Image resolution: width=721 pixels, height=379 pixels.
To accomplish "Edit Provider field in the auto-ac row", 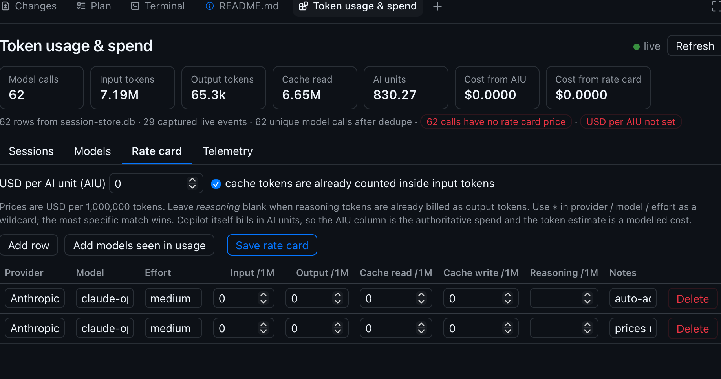I will (x=35, y=298).
